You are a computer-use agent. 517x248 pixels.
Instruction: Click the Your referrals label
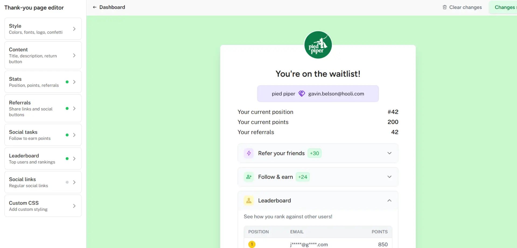click(256, 132)
